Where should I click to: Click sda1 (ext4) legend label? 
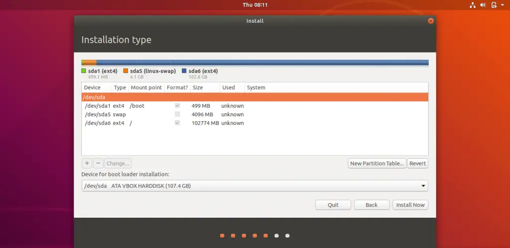103,71
